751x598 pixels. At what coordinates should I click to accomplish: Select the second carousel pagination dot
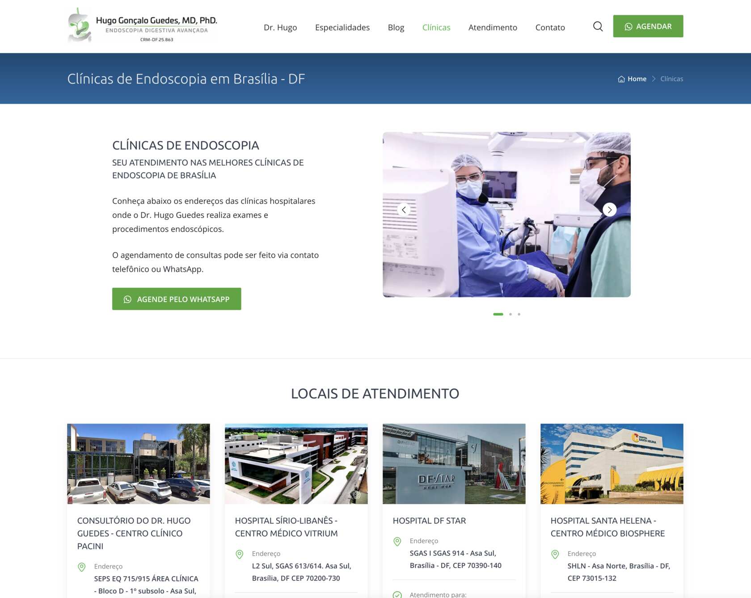tap(511, 314)
